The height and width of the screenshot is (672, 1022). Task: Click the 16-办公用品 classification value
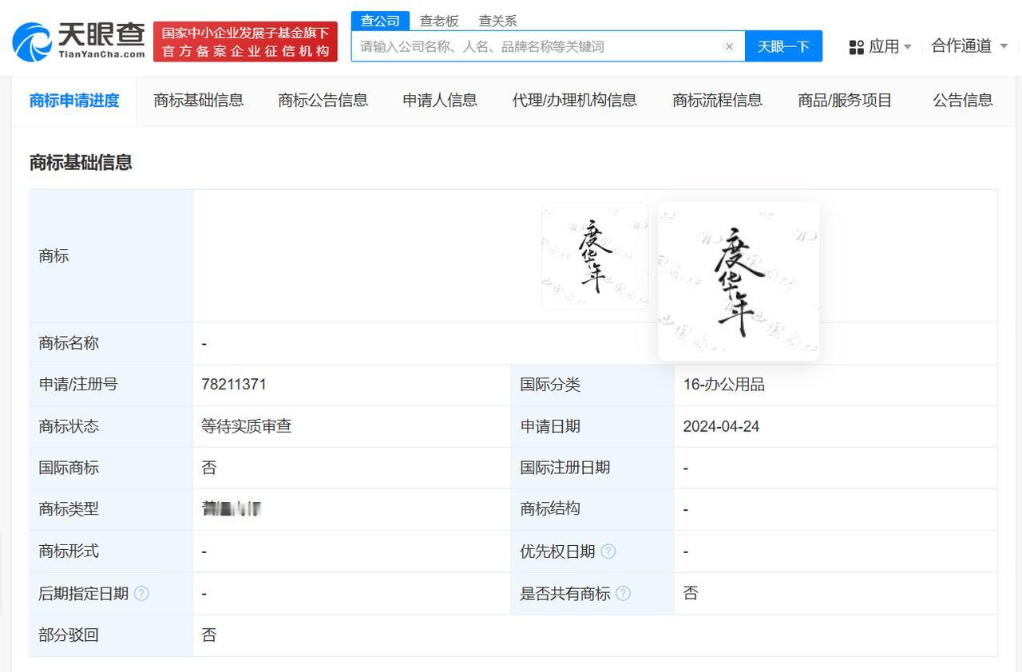724,385
